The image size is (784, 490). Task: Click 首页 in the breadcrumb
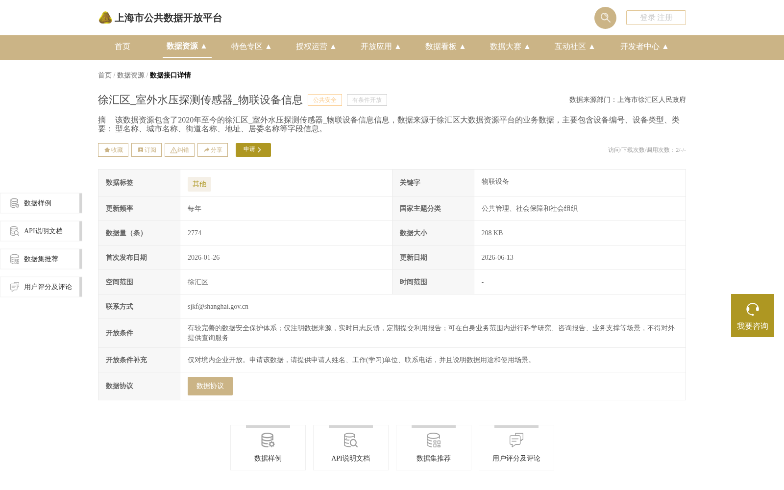coord(105,75)
